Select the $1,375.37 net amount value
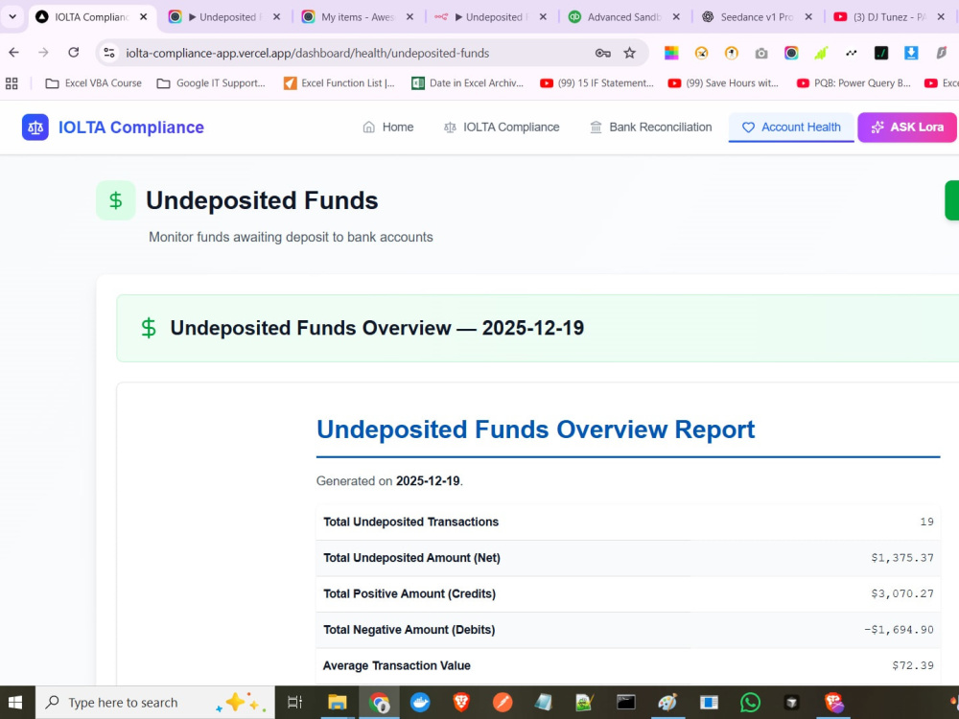 (x=902, y=558)
